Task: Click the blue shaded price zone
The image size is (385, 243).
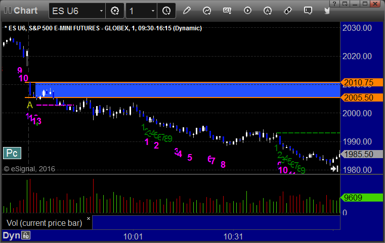Action: (x=188, y=90)
